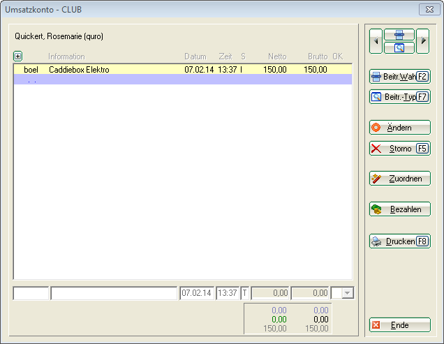Select the Caddiebox Elektro row
This screenshot has width=444, height=344.
click(x=183, y=69)
